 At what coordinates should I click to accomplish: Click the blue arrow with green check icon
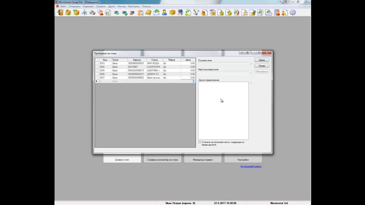125,13
